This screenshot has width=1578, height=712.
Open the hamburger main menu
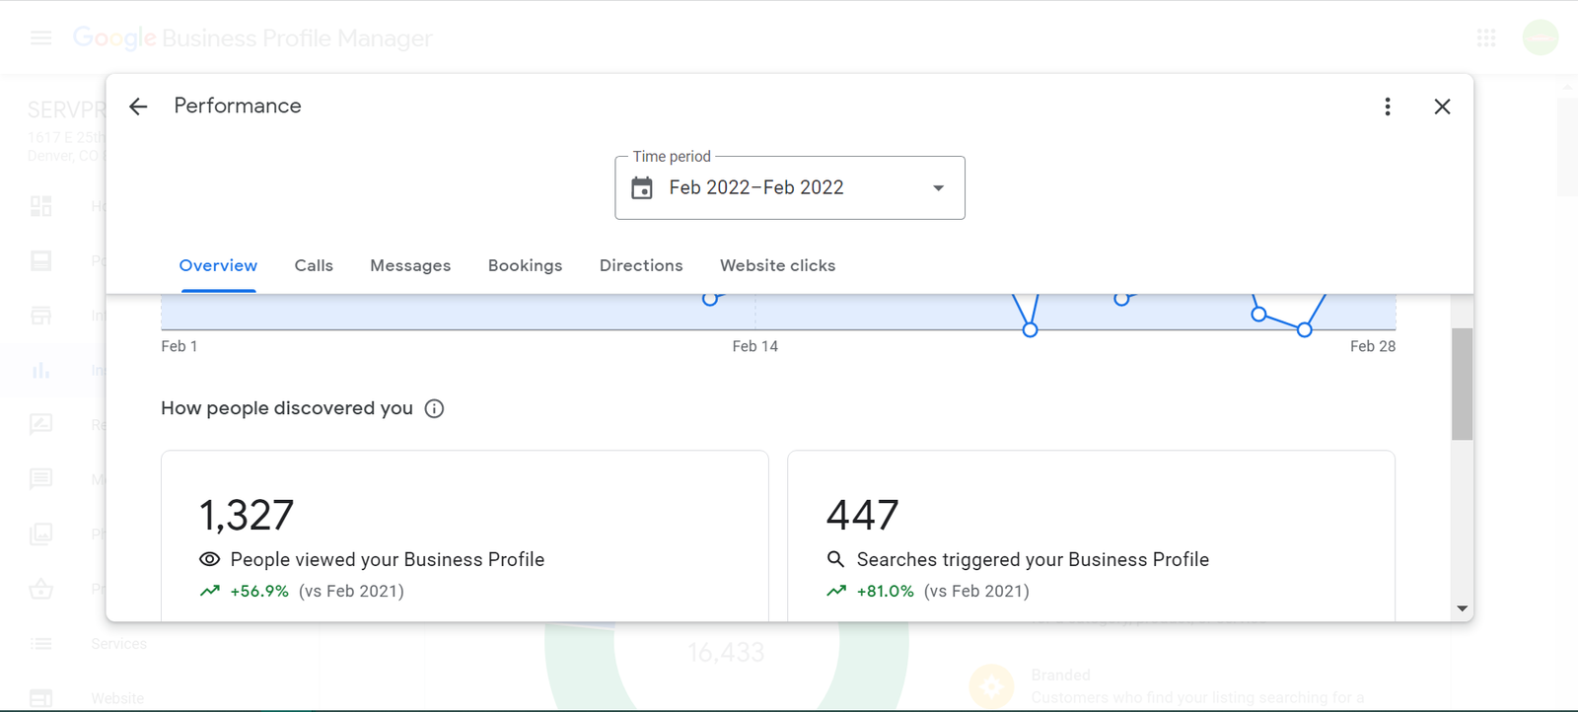(40, 37)
